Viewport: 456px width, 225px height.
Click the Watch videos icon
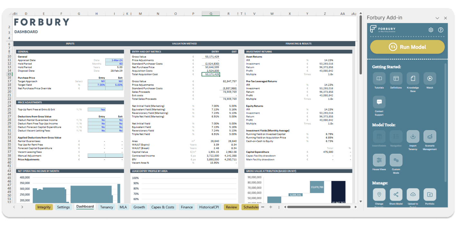tap(429, 79)
